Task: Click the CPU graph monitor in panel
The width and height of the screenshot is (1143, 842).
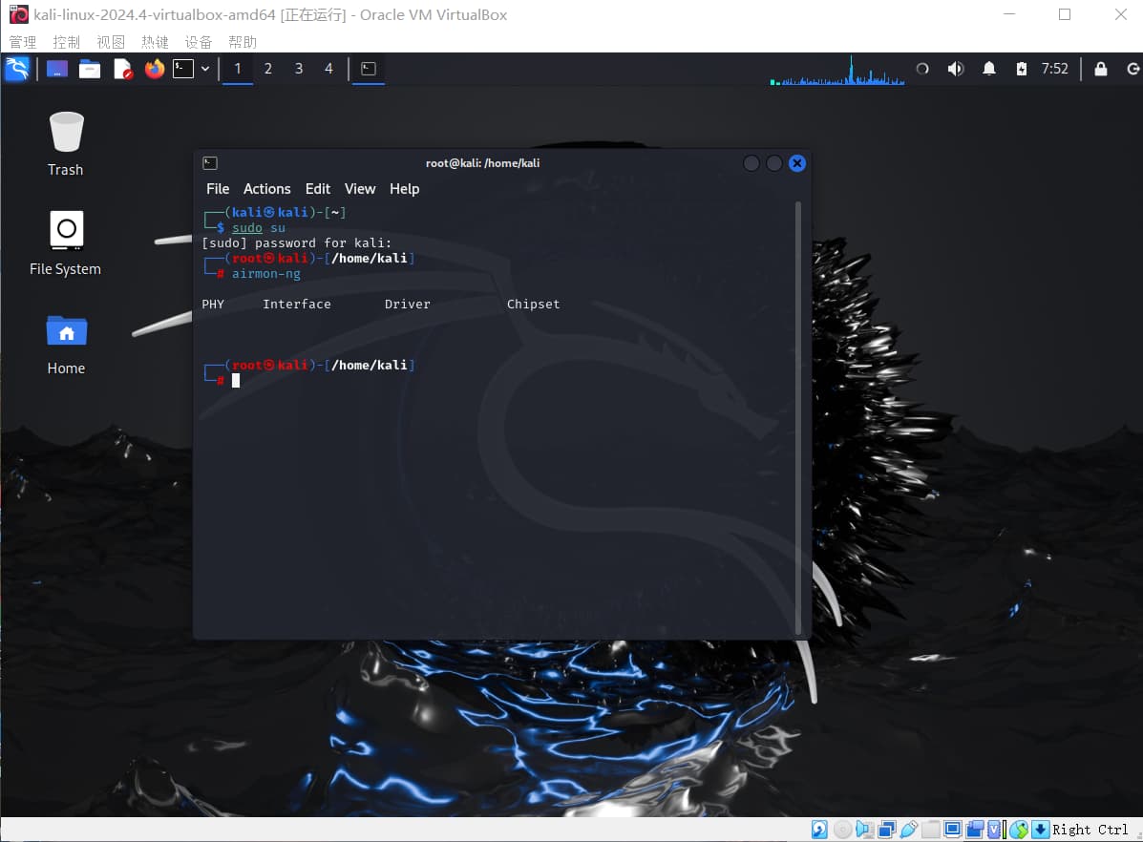Action: (x=837, y=70)
